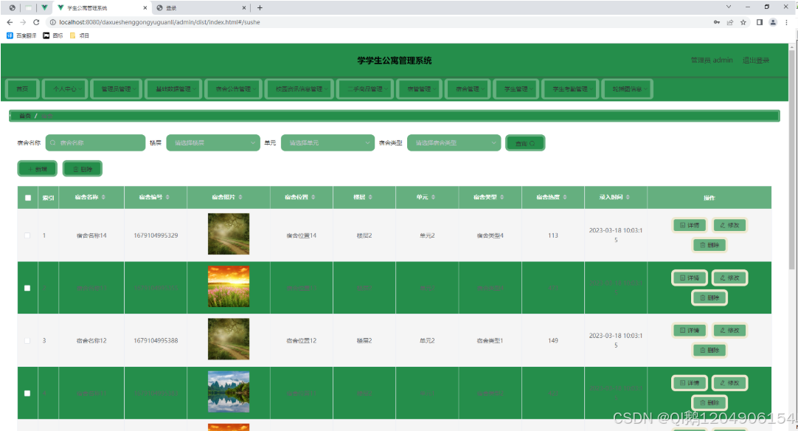Viewport: 798px width, 431px height.
Task: Click the delete icon below row three's buttons
Action: 709,350
